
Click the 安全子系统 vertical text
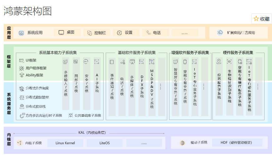87,83
